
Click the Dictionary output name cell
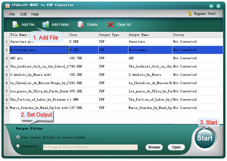150,50
